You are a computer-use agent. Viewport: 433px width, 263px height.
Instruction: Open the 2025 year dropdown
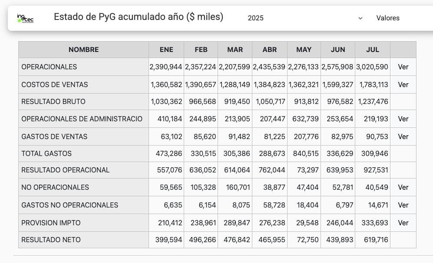[x=305, y=18]
